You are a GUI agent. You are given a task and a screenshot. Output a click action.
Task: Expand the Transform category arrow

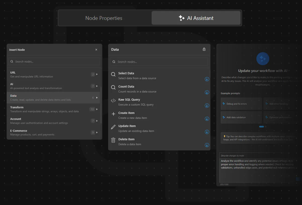tap(97, 109)
